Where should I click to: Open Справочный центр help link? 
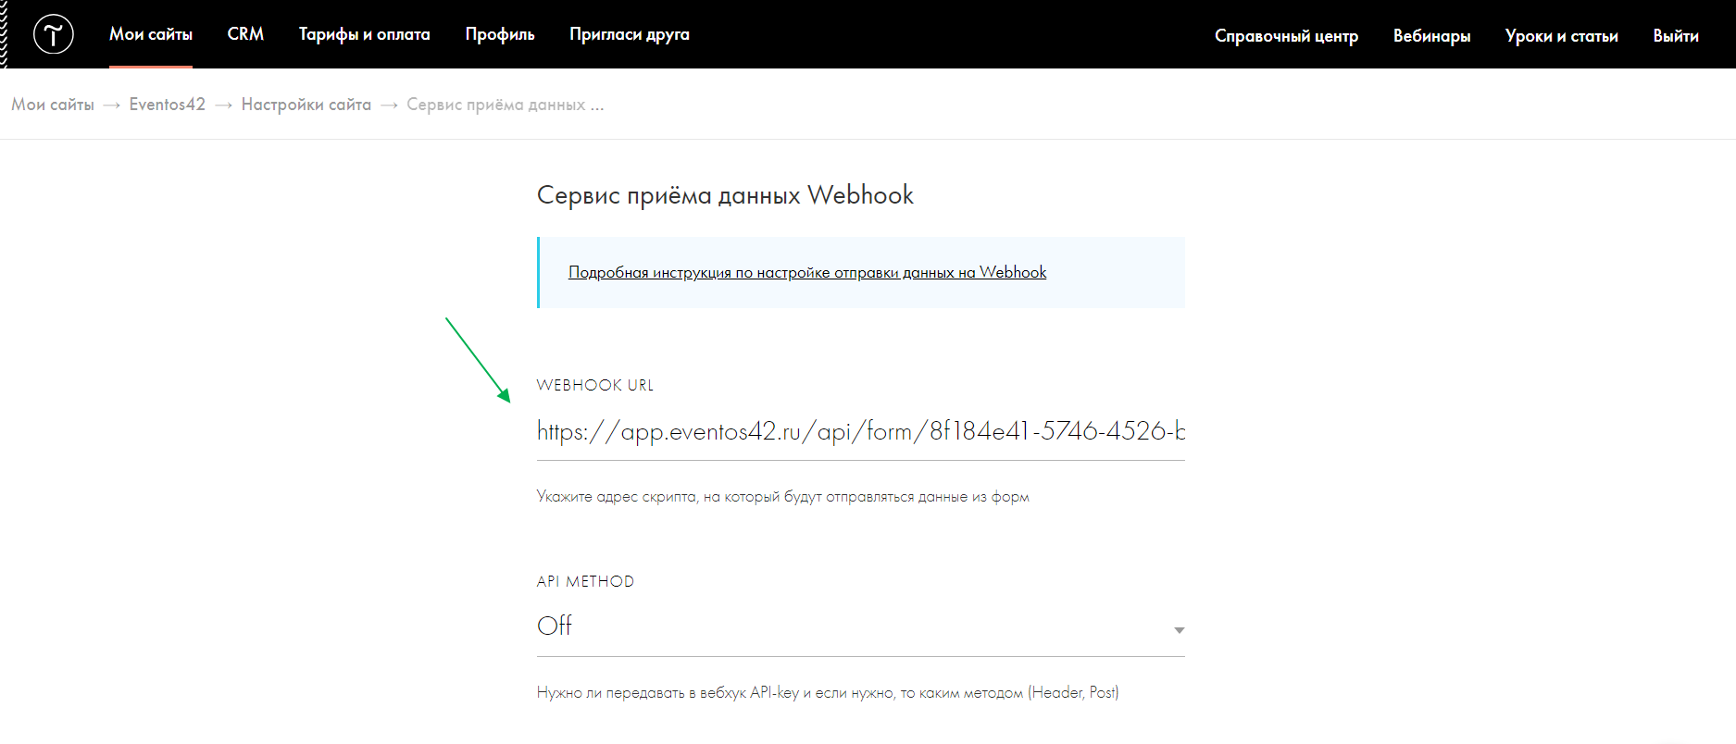(1286, 36)
